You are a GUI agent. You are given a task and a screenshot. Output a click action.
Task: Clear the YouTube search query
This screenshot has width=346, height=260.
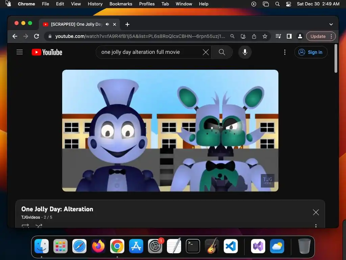(206, 52)
